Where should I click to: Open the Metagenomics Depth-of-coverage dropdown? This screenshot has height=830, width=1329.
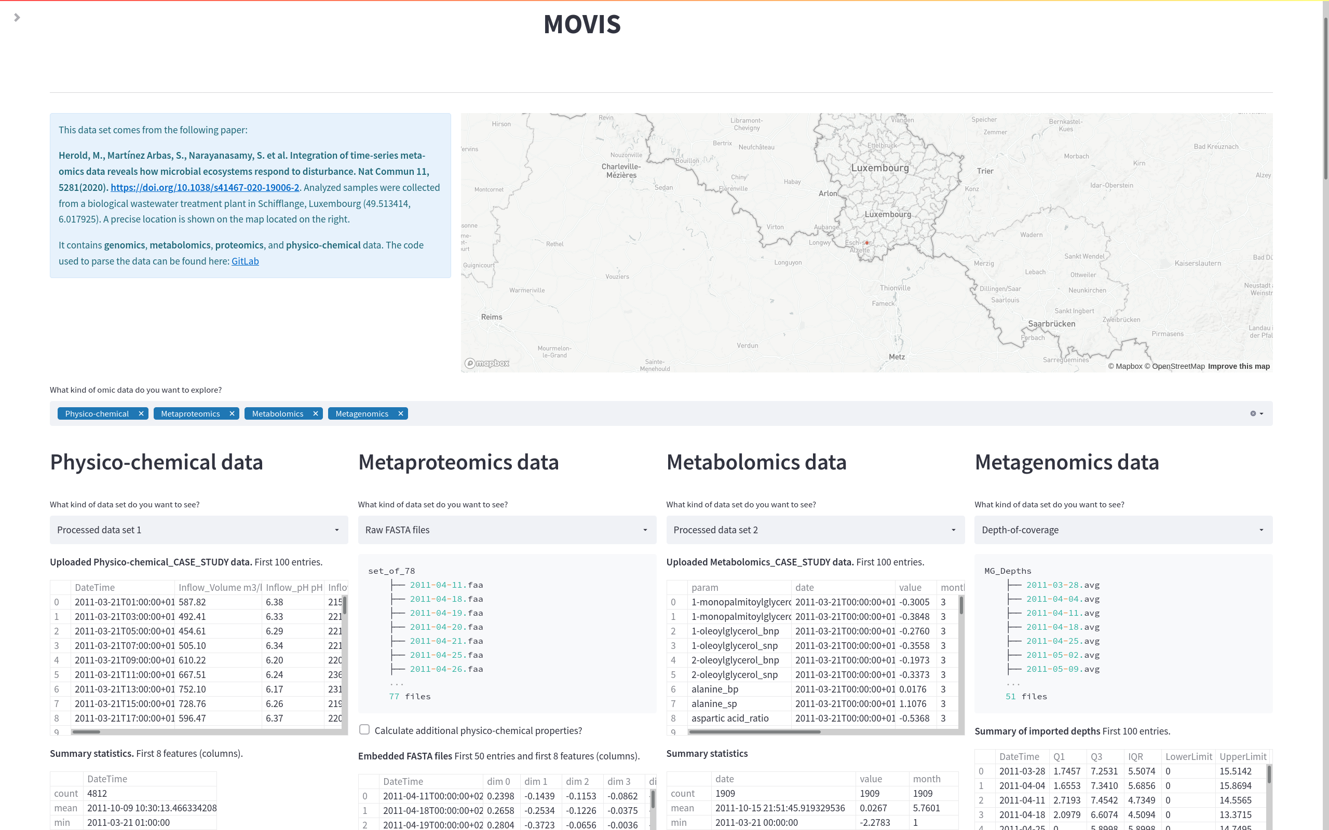coord(1123,530)
